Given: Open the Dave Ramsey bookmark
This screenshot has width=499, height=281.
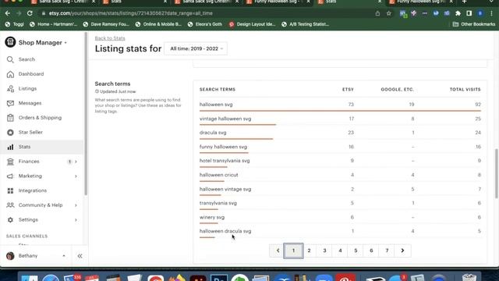Looking at the screenshot, I should coord(106,24).
